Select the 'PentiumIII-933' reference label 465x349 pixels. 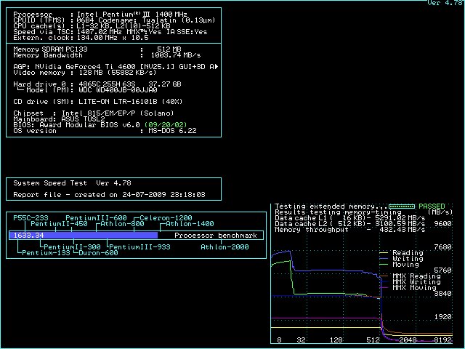[139, 247]
